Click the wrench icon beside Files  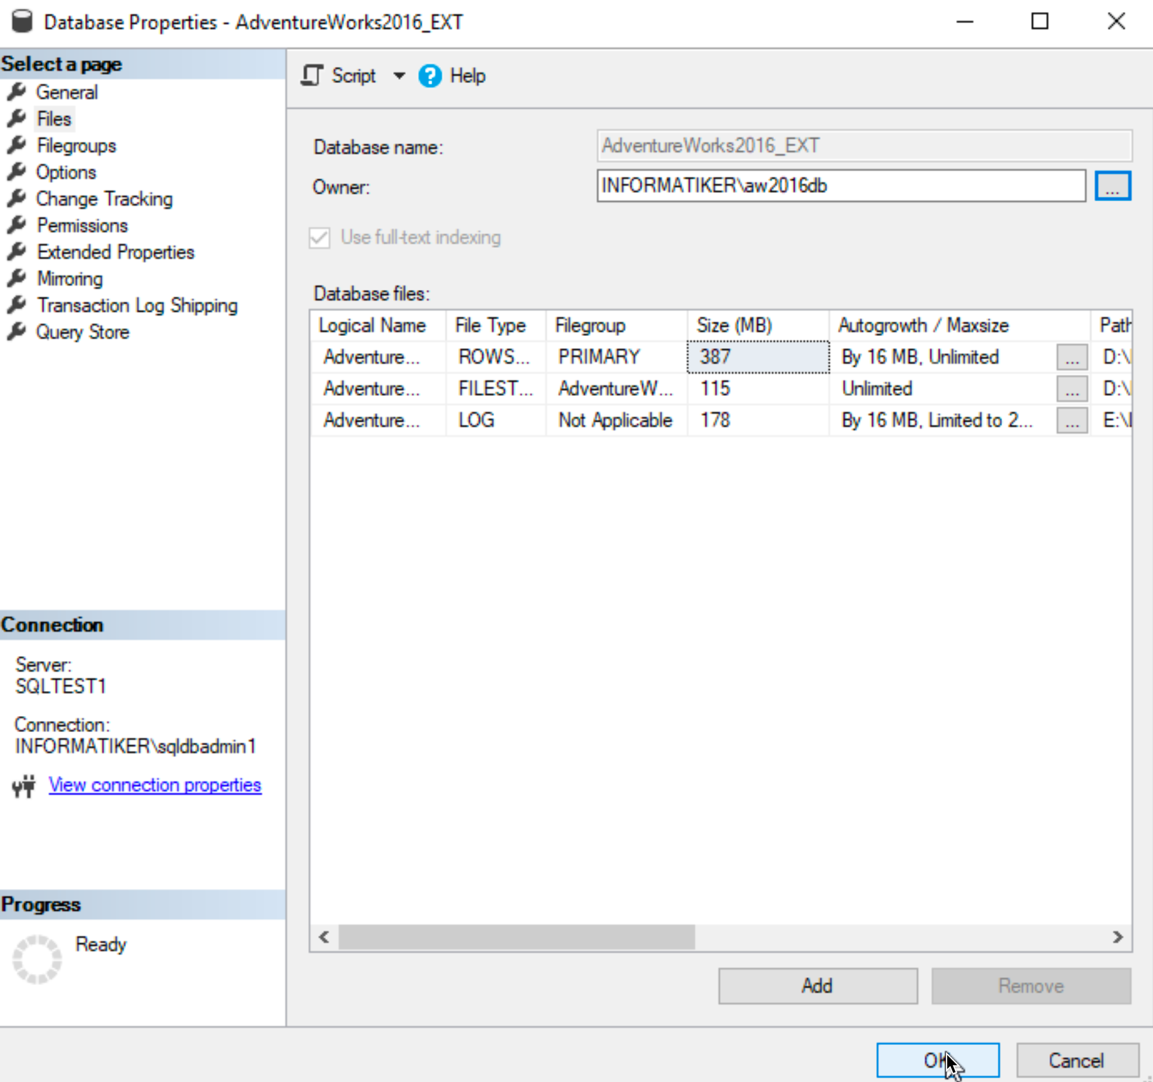click(x=17, y=119)
